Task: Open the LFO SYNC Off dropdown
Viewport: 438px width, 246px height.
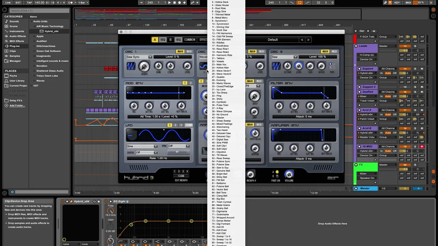Action: pos(178,146)
